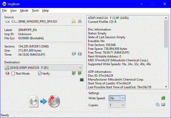
Task: Open the log window icon
Action: pyautogui.click(x=82, y=80)
